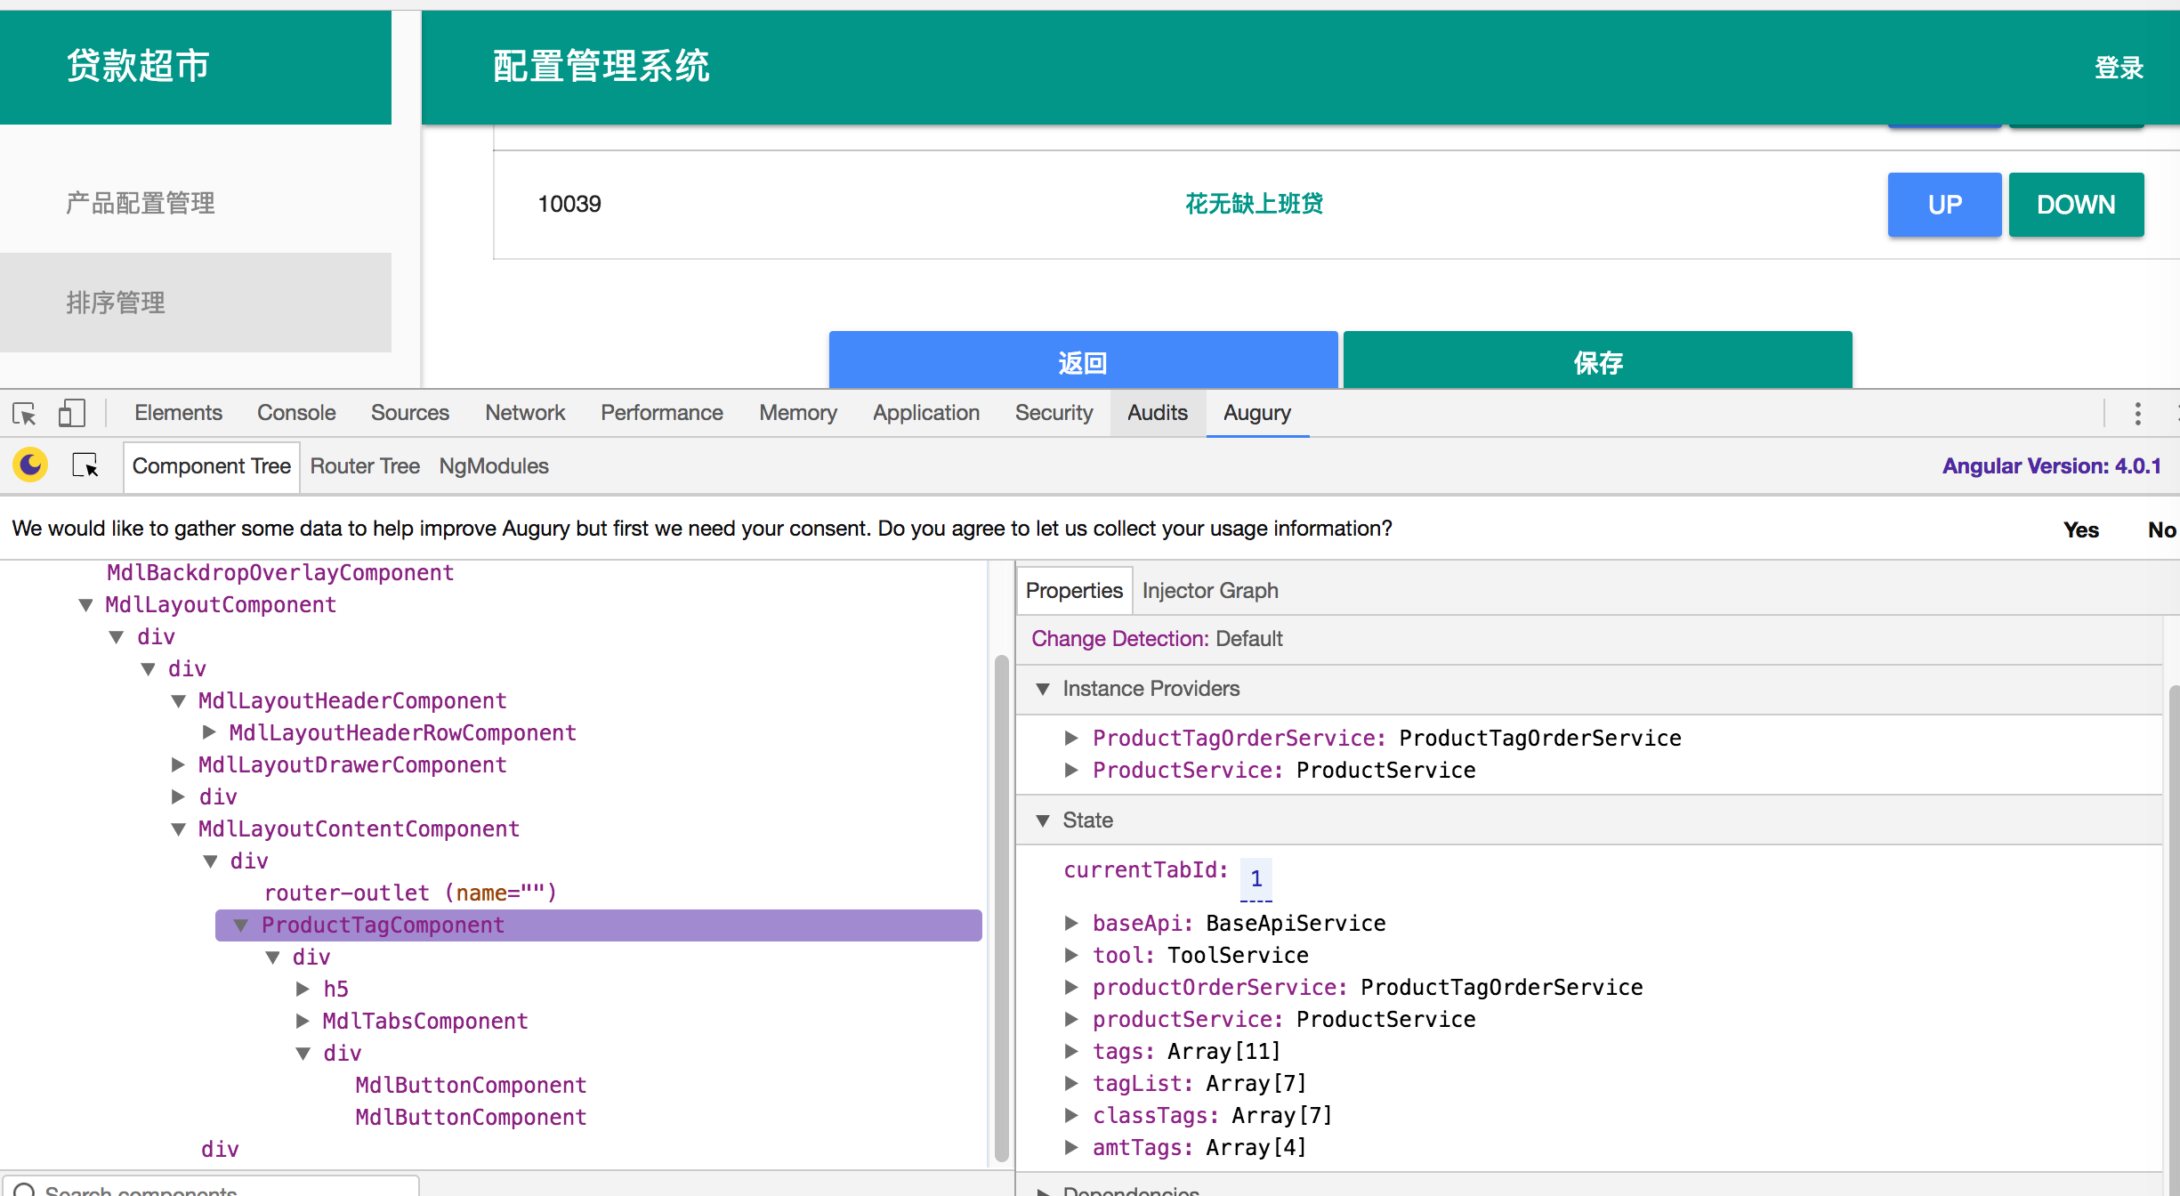This screenshot has height=1196, width=2180.
Task: Expand MdlLayoutDrawerComponent node
Action: pyautogui.click(x=178, y=765)
